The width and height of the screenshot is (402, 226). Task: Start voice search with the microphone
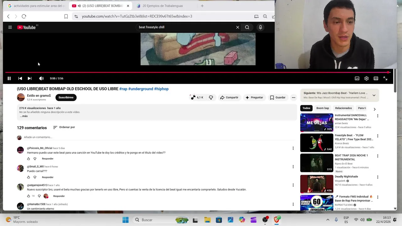pyautogui.click(x=260, y=27)
